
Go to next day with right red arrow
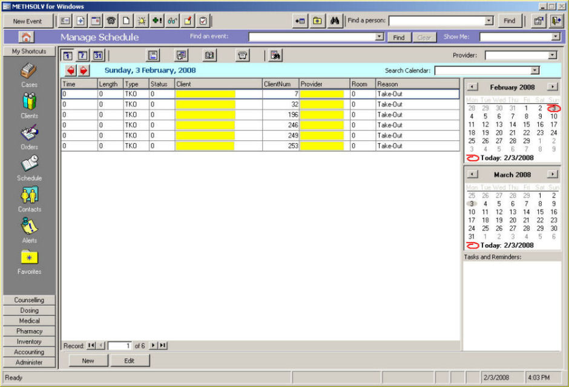[84, 70]
